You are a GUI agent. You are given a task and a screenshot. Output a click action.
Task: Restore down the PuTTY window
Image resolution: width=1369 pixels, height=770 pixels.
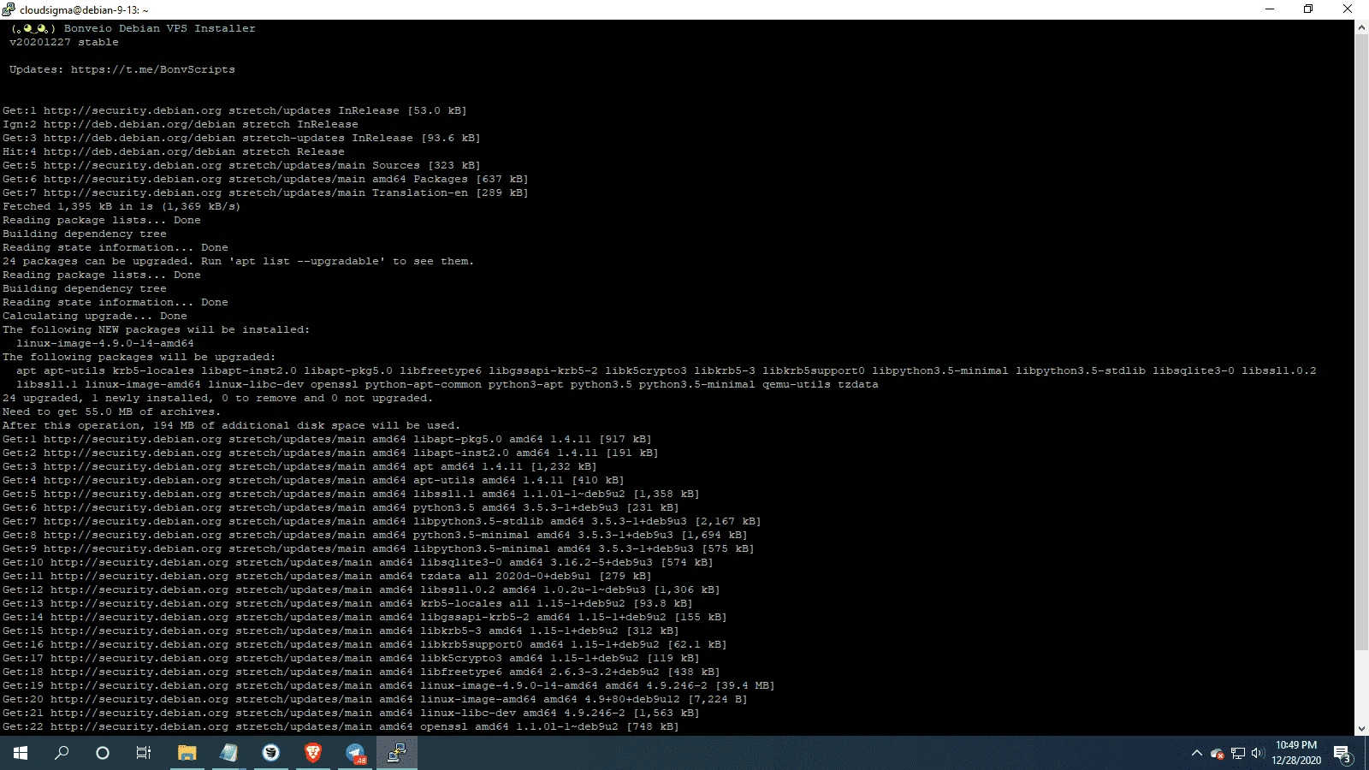[1308, 9]
